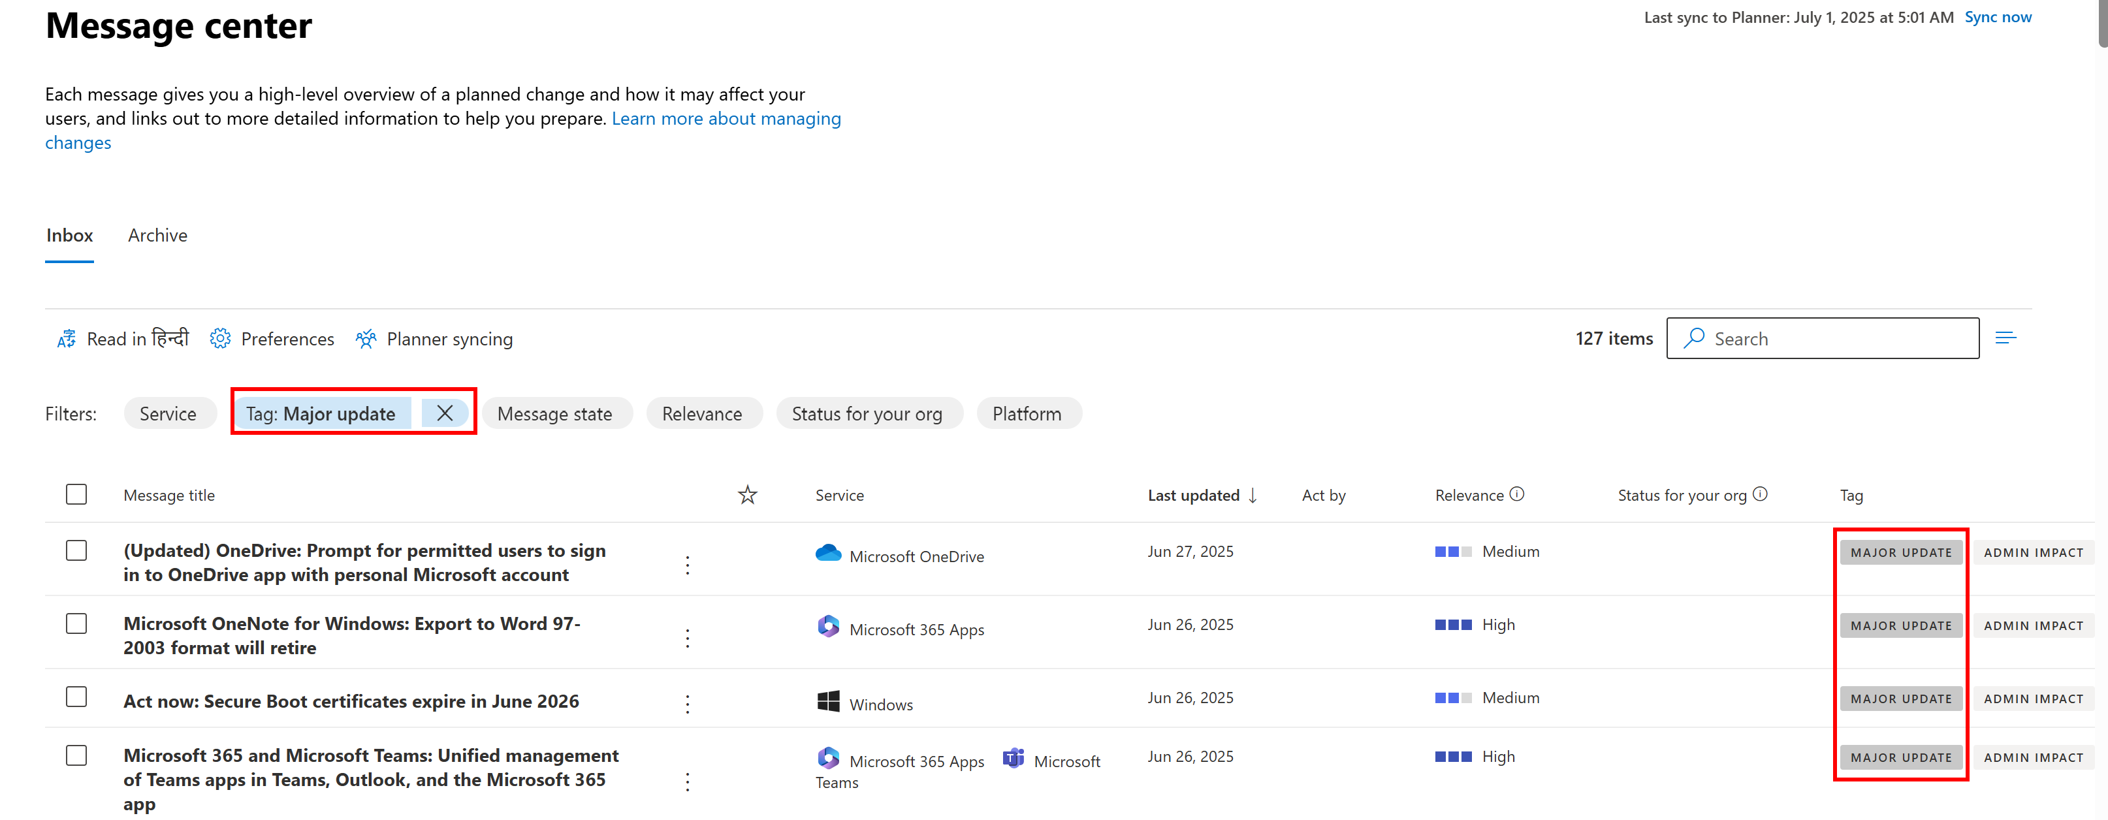Click the Last sync to Planner timestamp text
Image resolution: width=2108 pixels, height=820 pixels.
pos(1798,17)
